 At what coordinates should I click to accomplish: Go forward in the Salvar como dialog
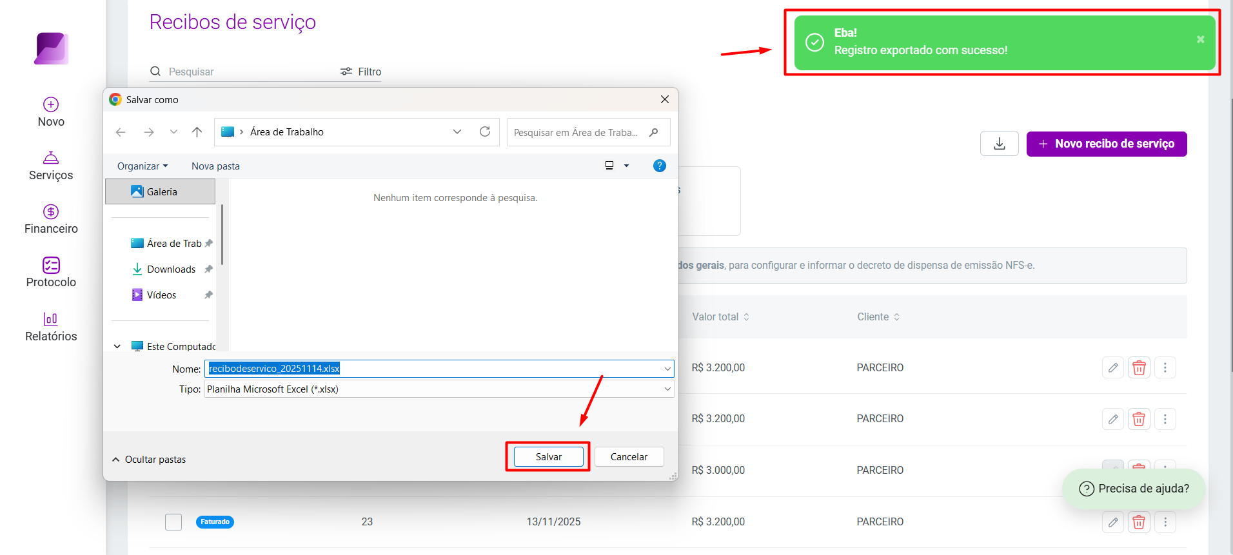[149, 132]
